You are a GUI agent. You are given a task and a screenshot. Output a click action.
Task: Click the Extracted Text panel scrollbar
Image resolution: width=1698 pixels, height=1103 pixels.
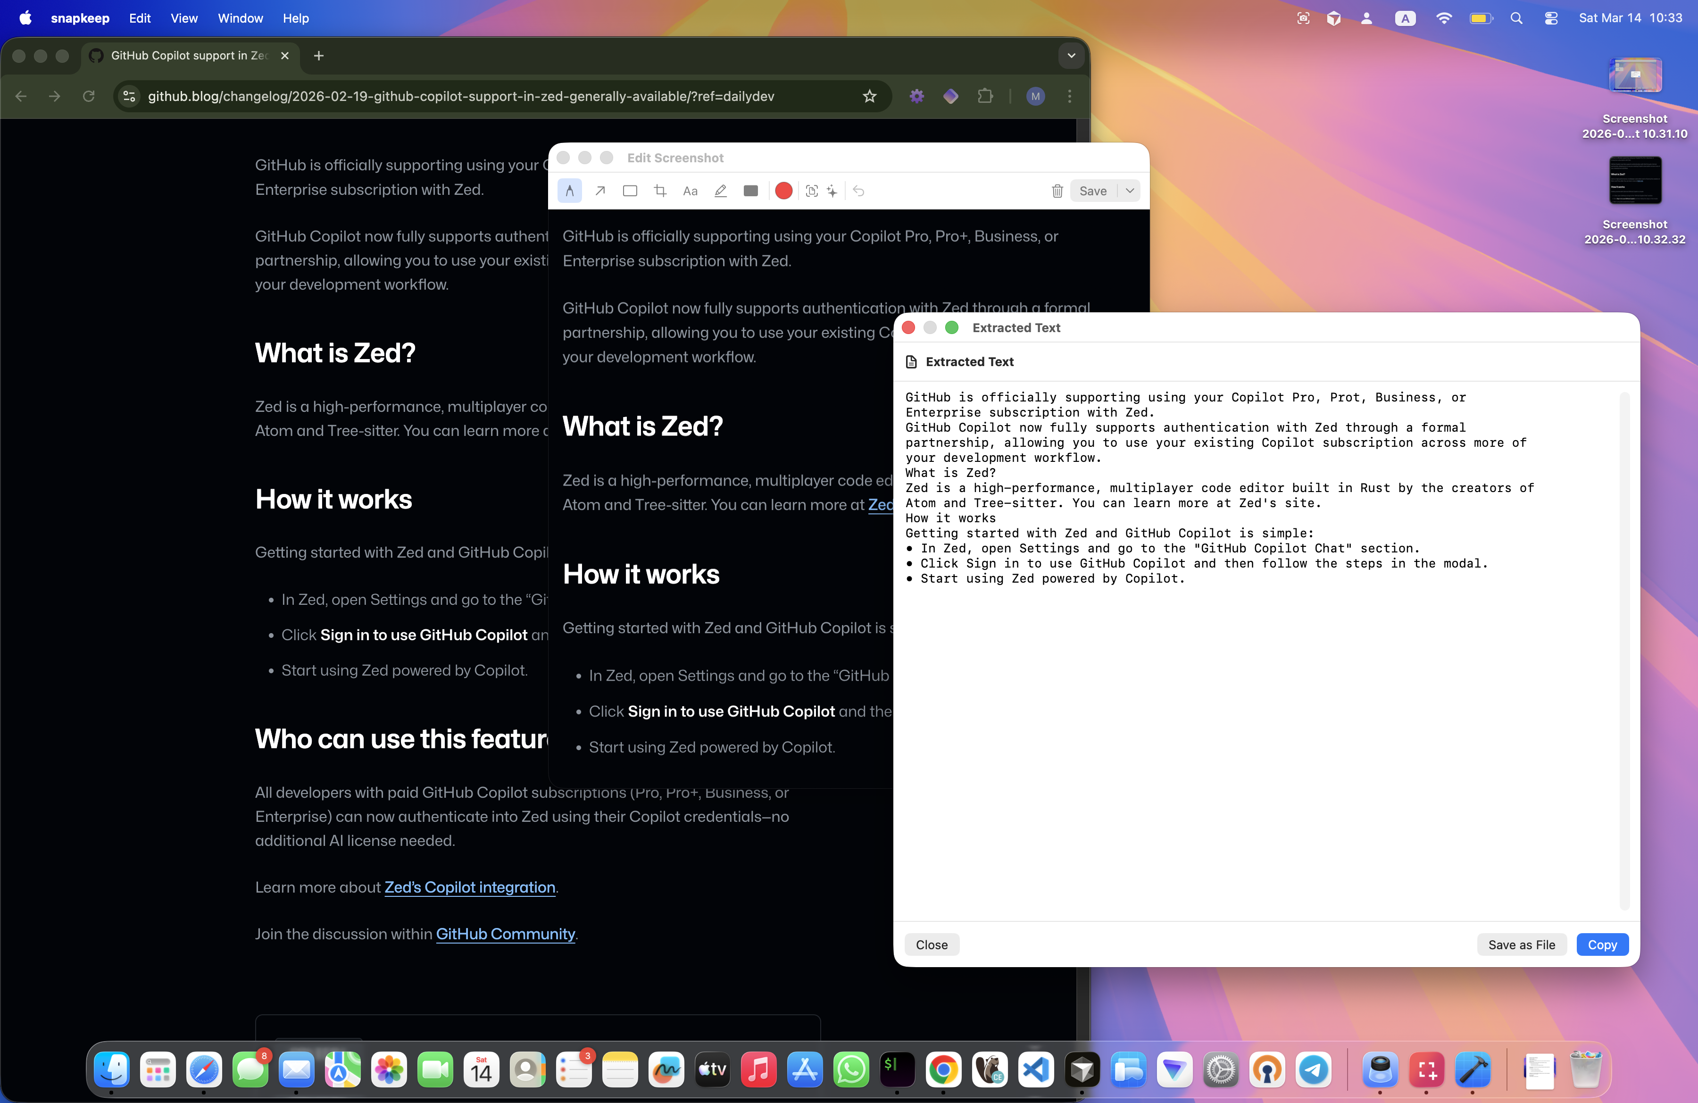(x=1624, y=651)
